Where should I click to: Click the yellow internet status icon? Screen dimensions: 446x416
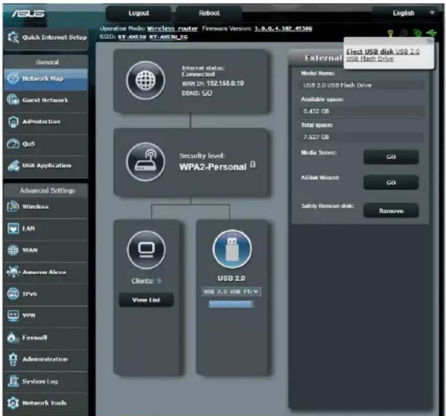coord(391,33)
